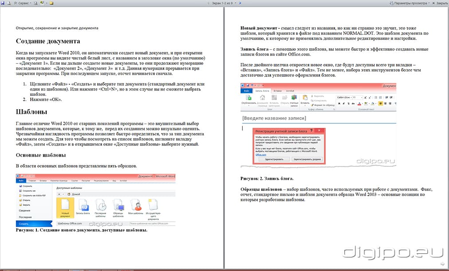The image size is (449, 271).
Task: Click the research icon after Сервис
Action: [x=35, y=3]
